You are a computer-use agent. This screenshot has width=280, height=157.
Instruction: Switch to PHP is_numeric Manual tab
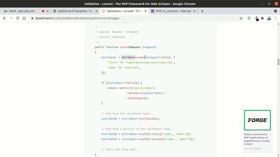pyautogui.click(x=173, y=11)
